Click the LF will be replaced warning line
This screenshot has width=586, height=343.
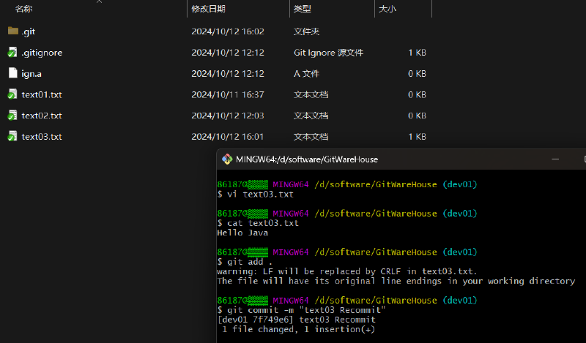tap(346, 271)
